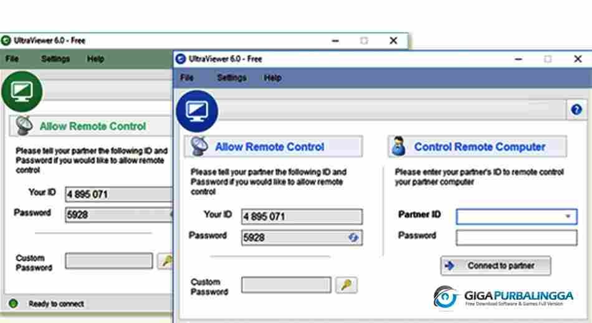Close the green back UltraViewer window
Viewport: 592px width, 323px height.
(x=393, y=41)
